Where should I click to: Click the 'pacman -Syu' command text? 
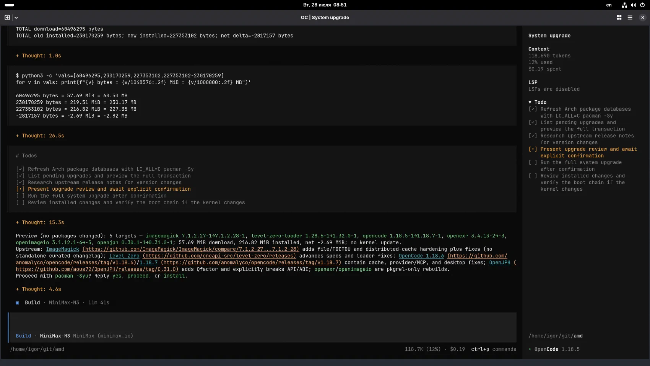pyautogui.click(x=71, y=276)
